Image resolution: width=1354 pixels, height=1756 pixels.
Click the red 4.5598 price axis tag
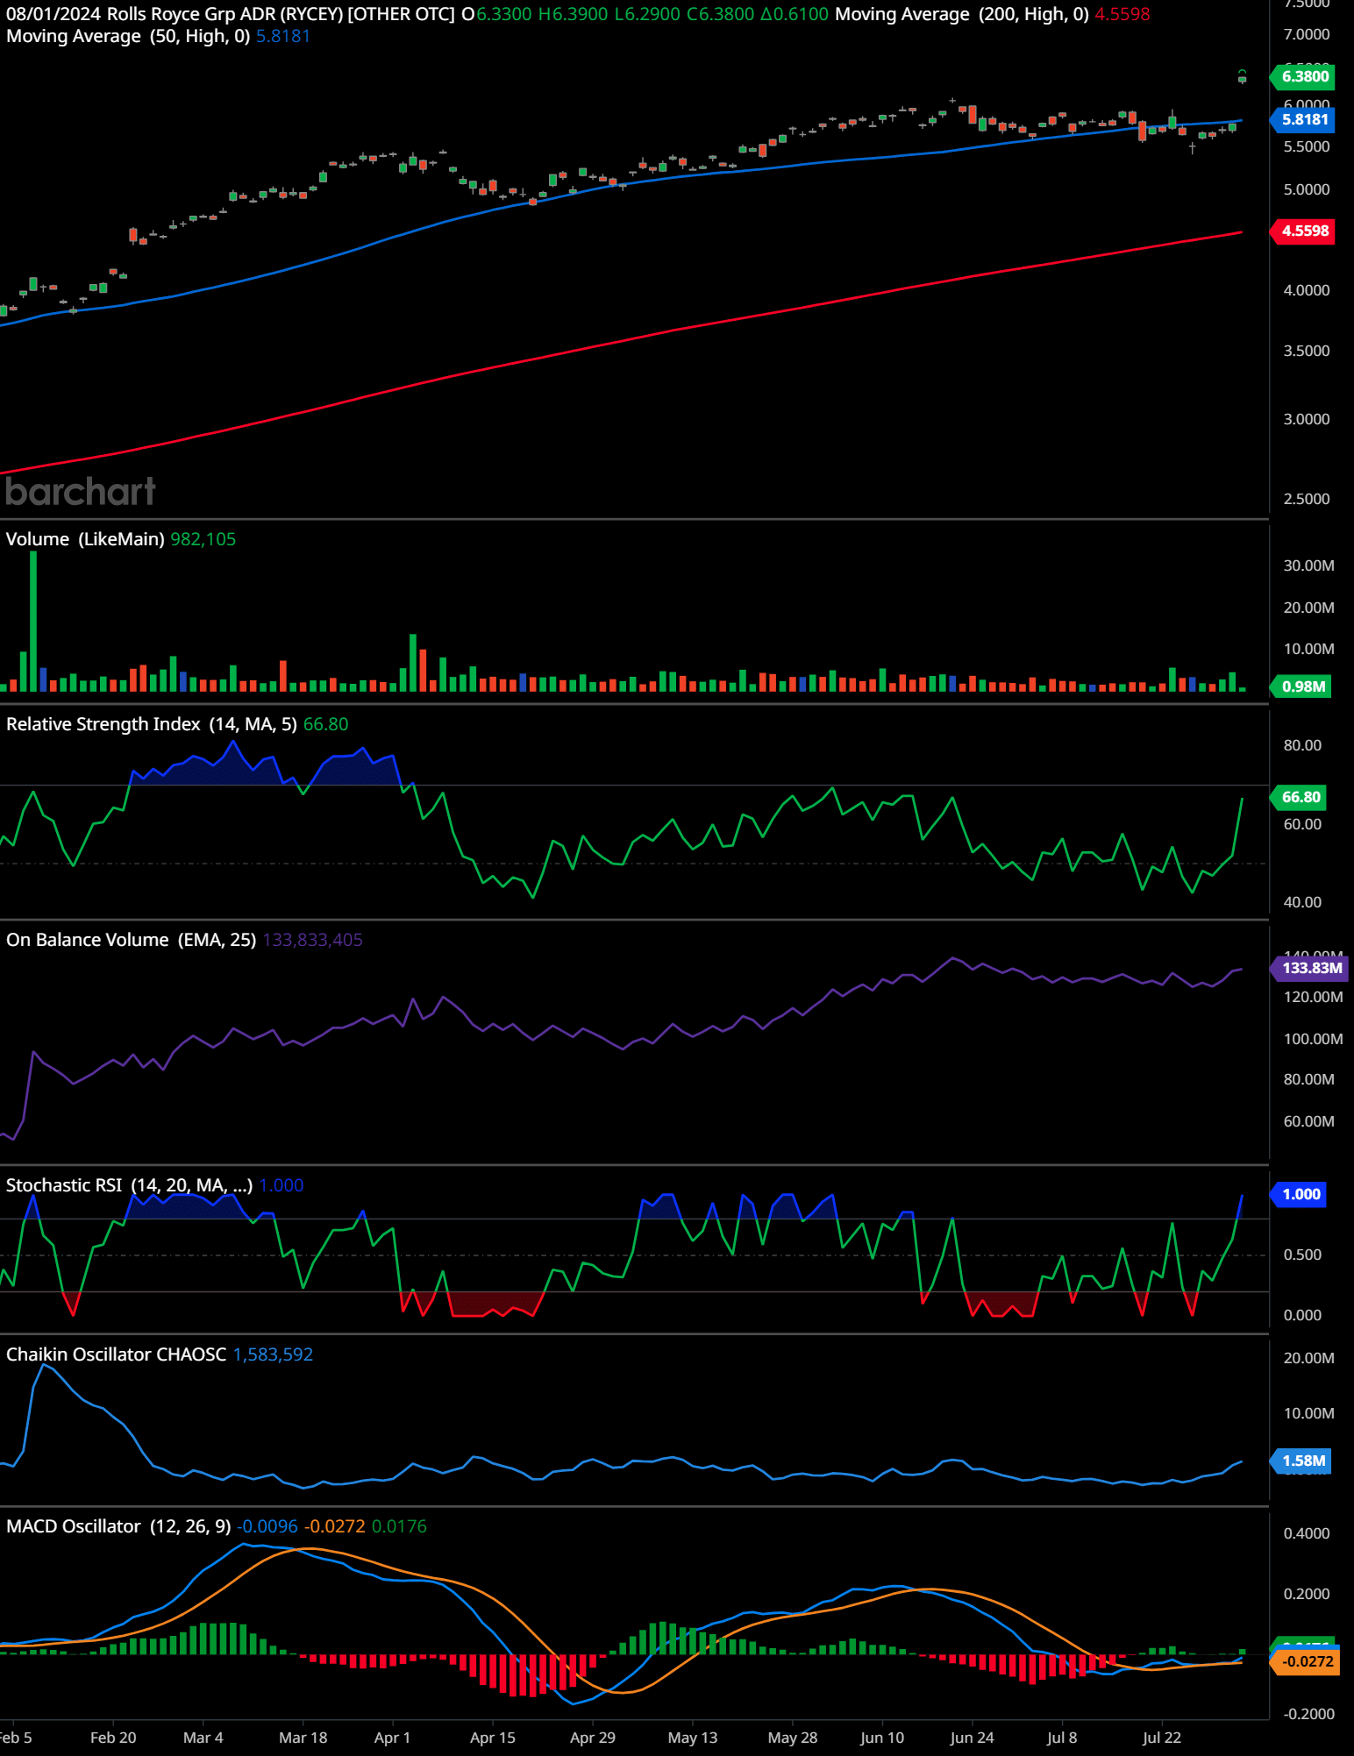pos(1304,231)
